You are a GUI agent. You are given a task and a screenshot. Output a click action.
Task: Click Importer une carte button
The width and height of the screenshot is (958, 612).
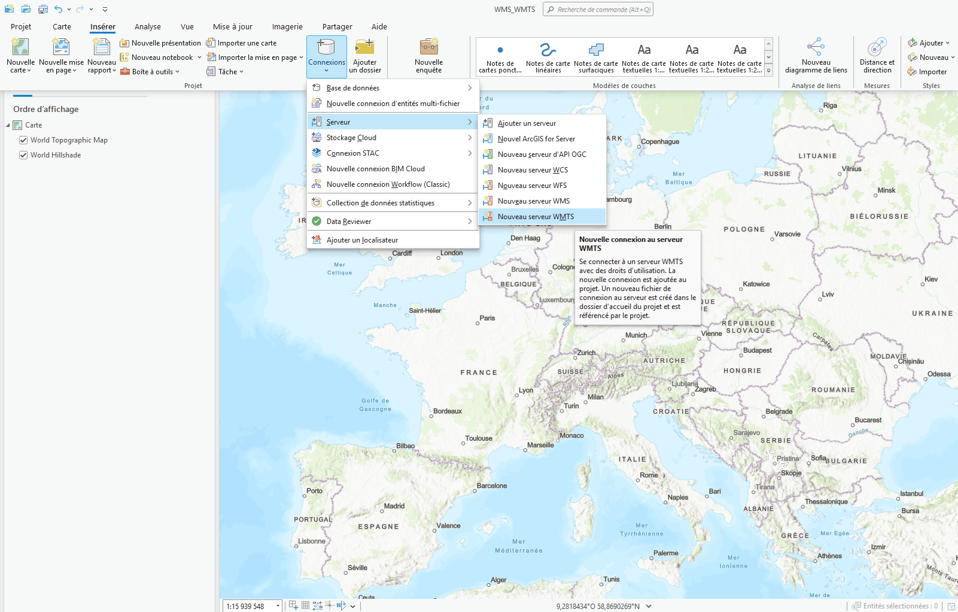242,43
